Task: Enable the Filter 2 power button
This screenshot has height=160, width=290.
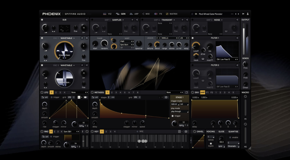Action: 193,65
